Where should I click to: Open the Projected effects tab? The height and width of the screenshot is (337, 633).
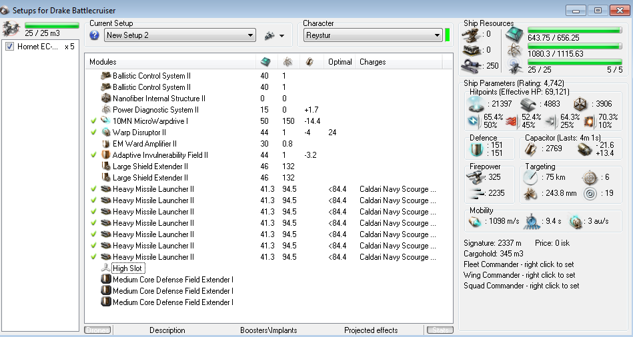pyautogui.click(x=371, y=330)
